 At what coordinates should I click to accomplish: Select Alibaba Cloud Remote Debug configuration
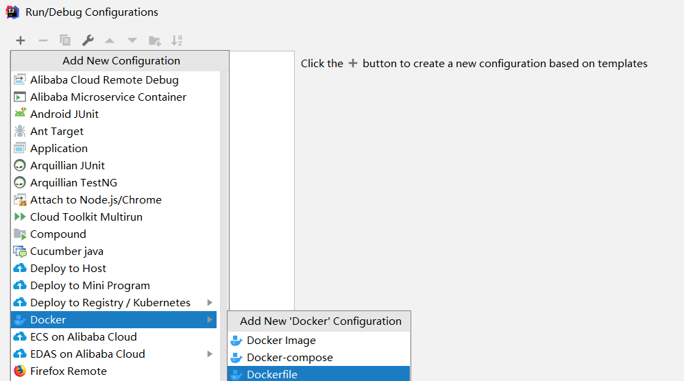[114, 79]
